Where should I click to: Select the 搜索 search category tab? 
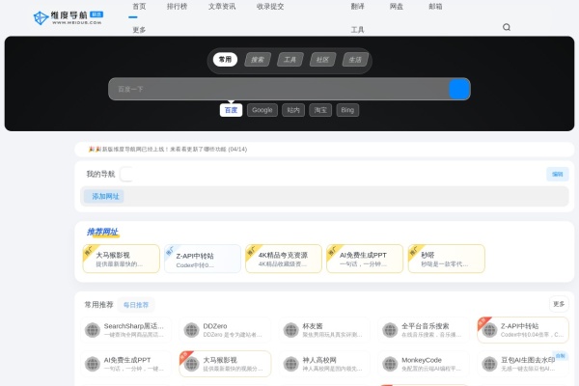258,60
